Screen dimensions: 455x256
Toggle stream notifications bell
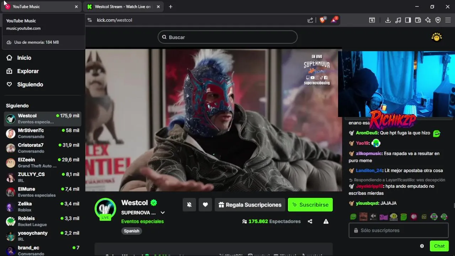tap(189, 205)
